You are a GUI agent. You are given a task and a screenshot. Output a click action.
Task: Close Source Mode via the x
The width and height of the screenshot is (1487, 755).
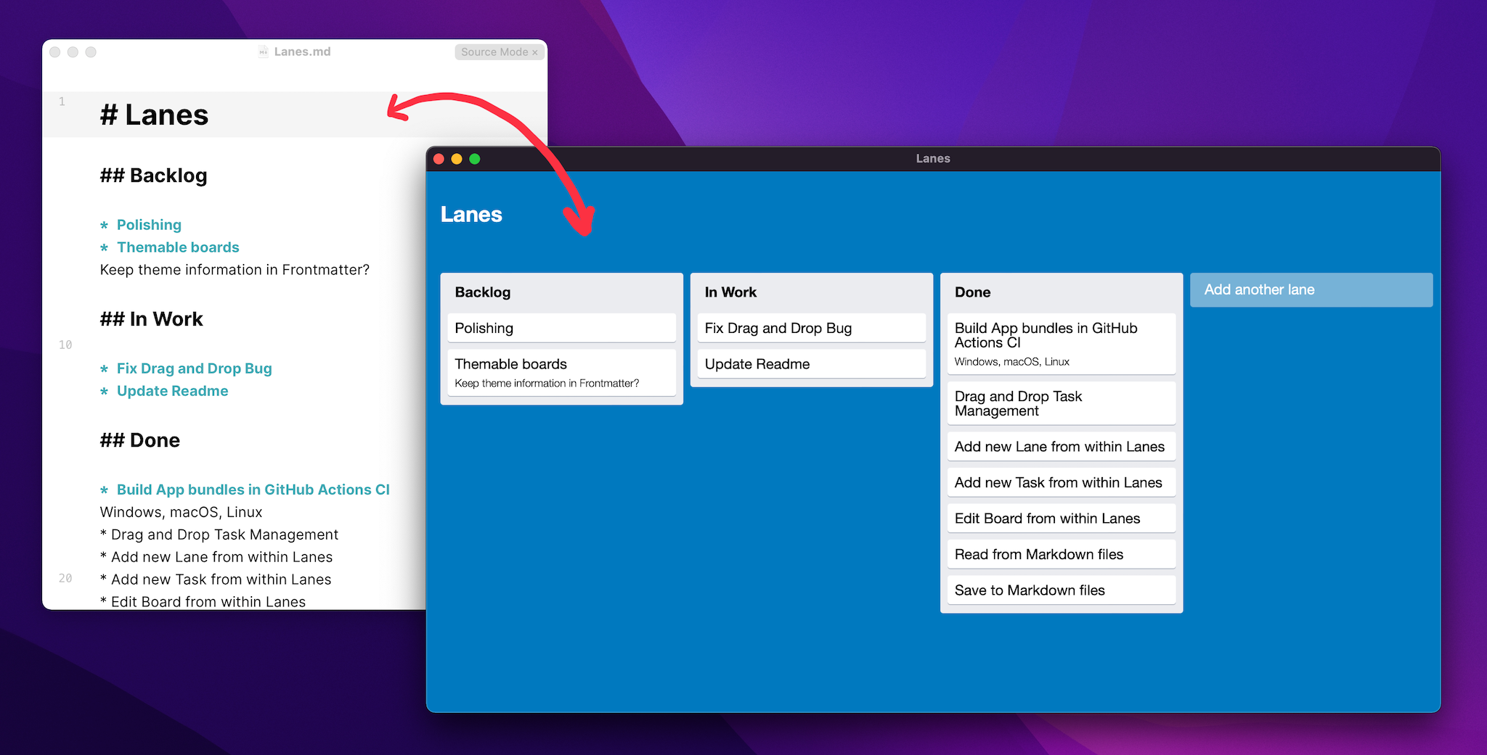point(535,52)
